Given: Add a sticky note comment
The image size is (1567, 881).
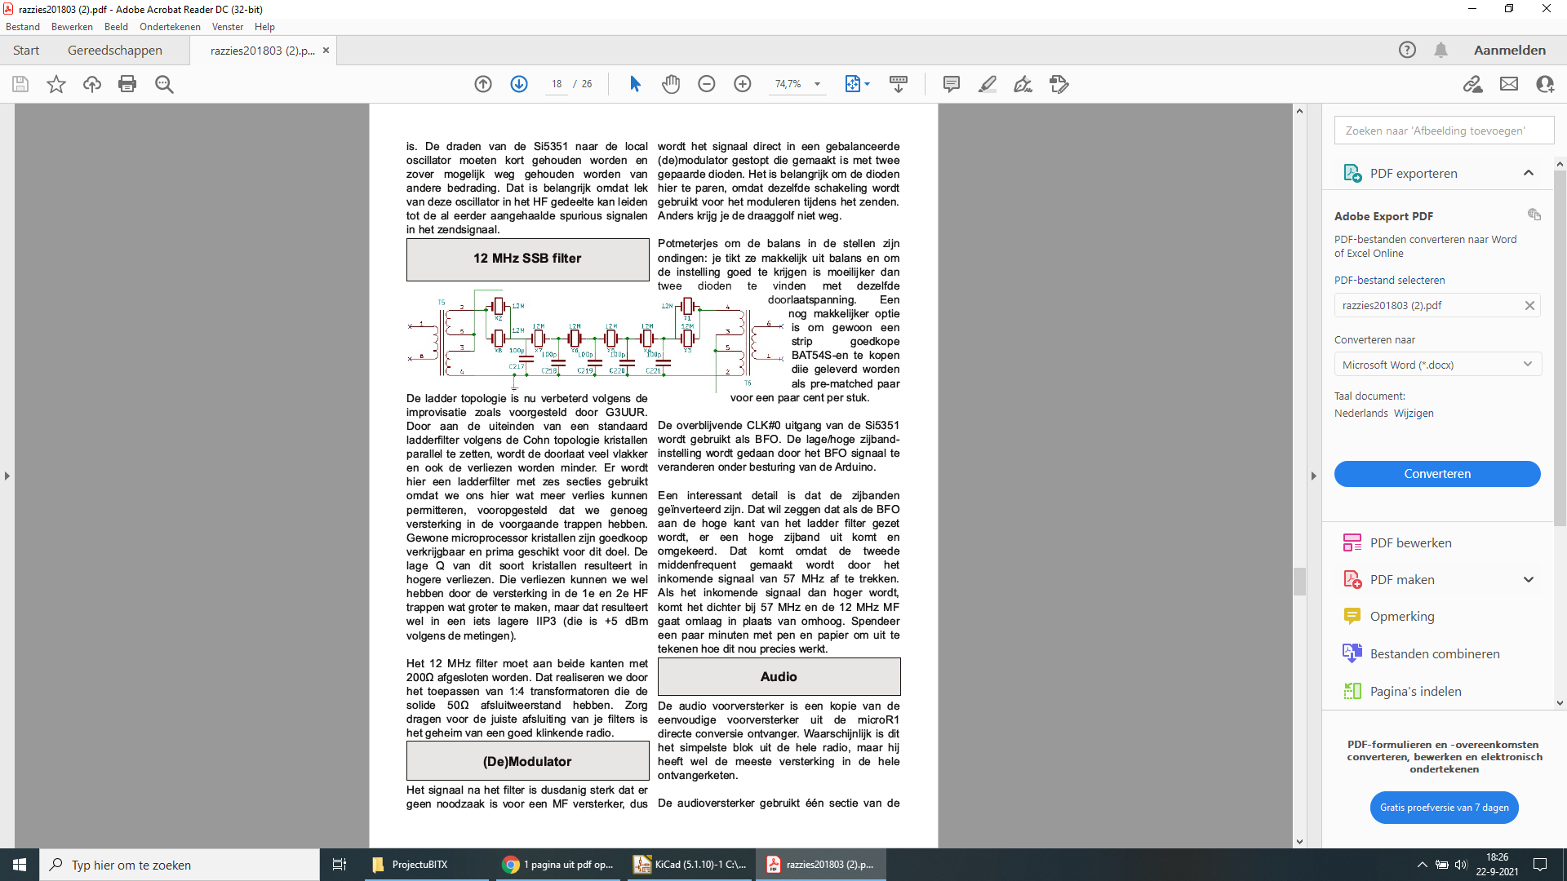Looking at the screenshot, I should point(952,84).
